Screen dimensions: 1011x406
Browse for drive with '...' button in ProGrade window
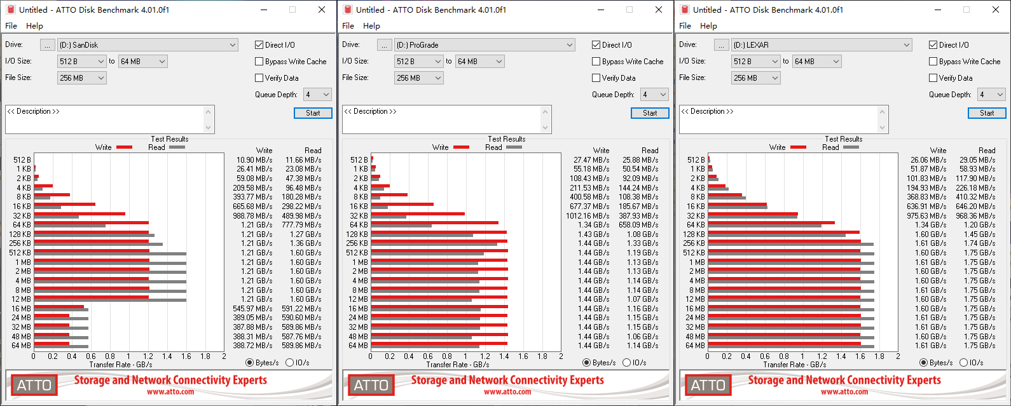[384, 45]
